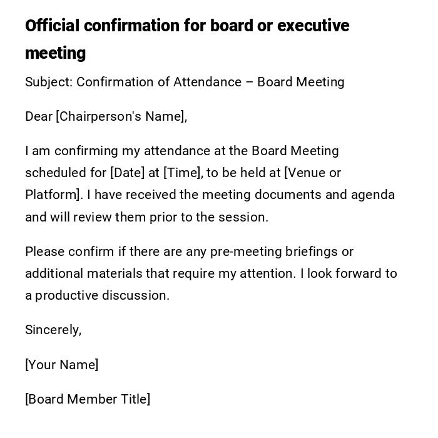Click the '[Board Member Title]' placeholder
The height and width of the screenshot is (438, 438).
pyautogui.click(x=88, y=399)
